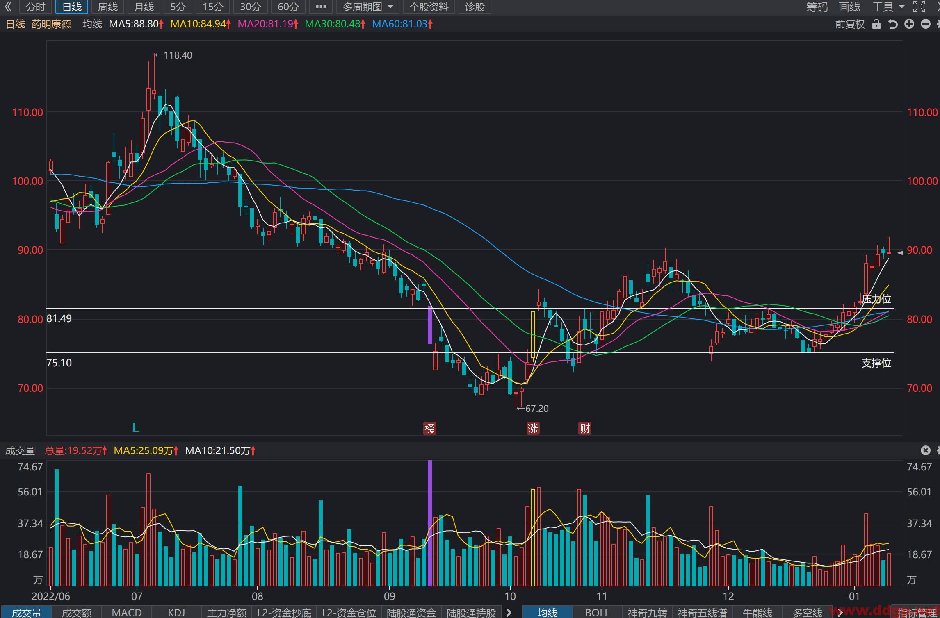Click the 榜 event marker on the chart
Viewport: 940px width, 618px height.
point(429,428)
